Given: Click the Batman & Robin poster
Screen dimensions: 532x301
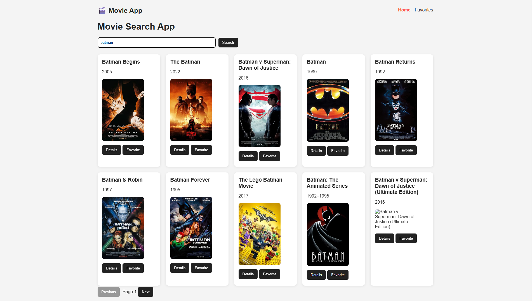Looking at the screenshot, I should [123, 228].
